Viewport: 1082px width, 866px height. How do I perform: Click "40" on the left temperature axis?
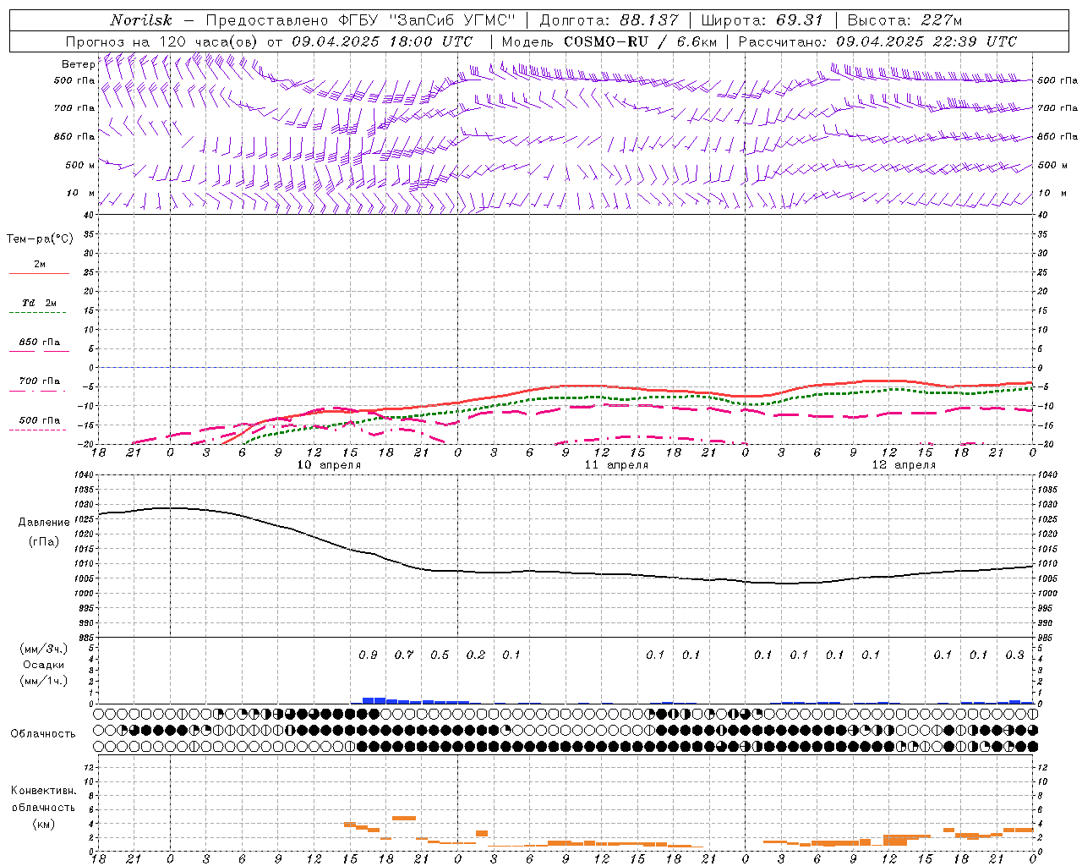[x=87, y=216]
